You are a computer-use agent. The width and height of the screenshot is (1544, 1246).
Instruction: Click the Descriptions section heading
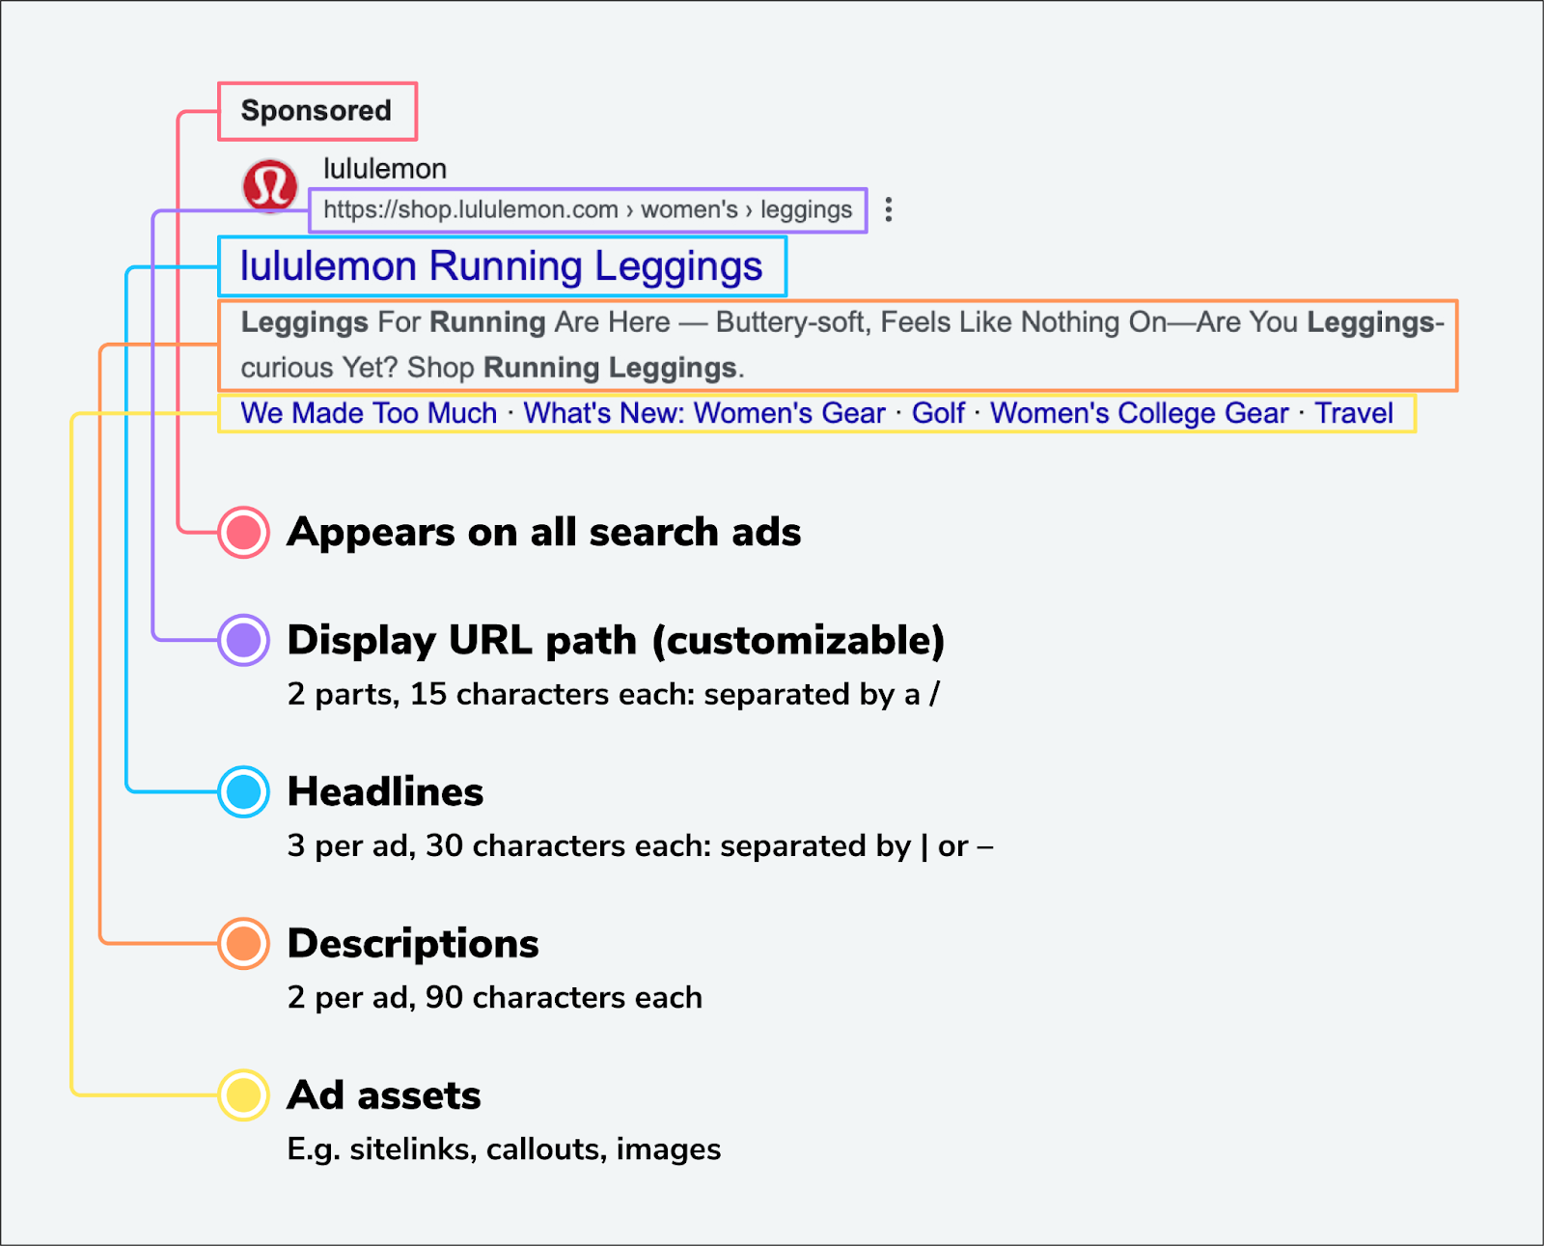point(413,943)
